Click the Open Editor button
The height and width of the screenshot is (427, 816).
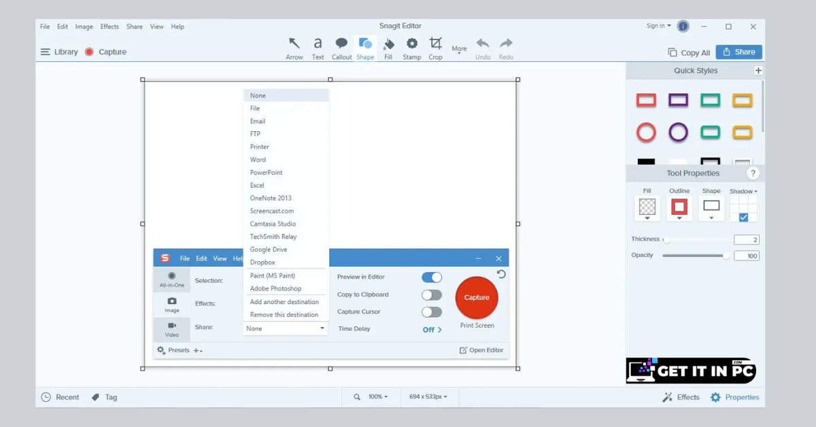coord(481,350)
